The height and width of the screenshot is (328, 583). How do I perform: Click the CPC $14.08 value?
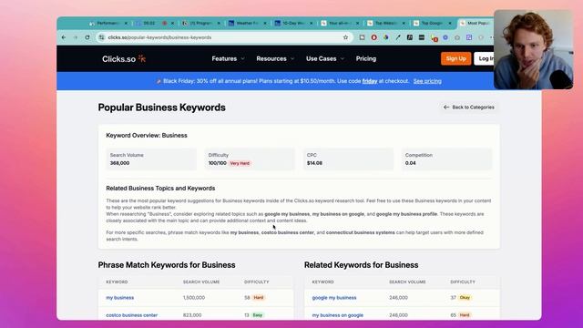(314, 163)
